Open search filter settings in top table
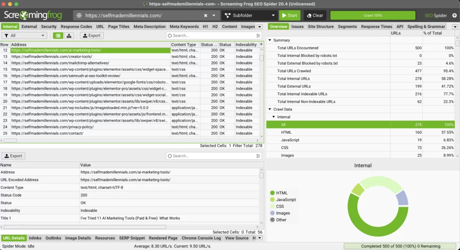Viewport: 460px width, 250px height. tap(258, 35)
